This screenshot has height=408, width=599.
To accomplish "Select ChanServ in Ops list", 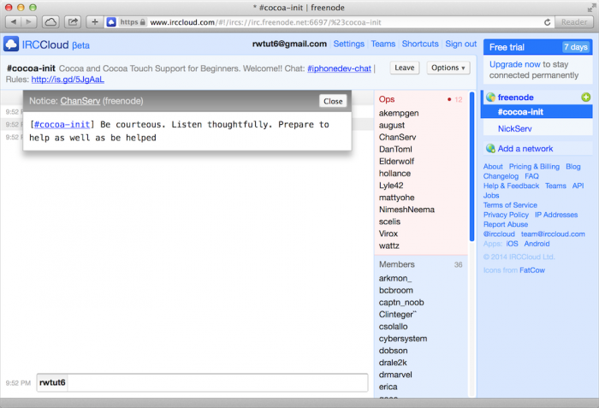I will [397, 137].
